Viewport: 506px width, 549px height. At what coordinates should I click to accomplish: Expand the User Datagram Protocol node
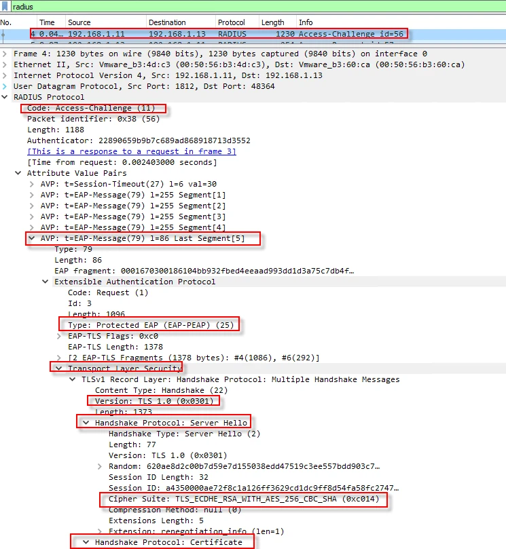click(6, 86)
